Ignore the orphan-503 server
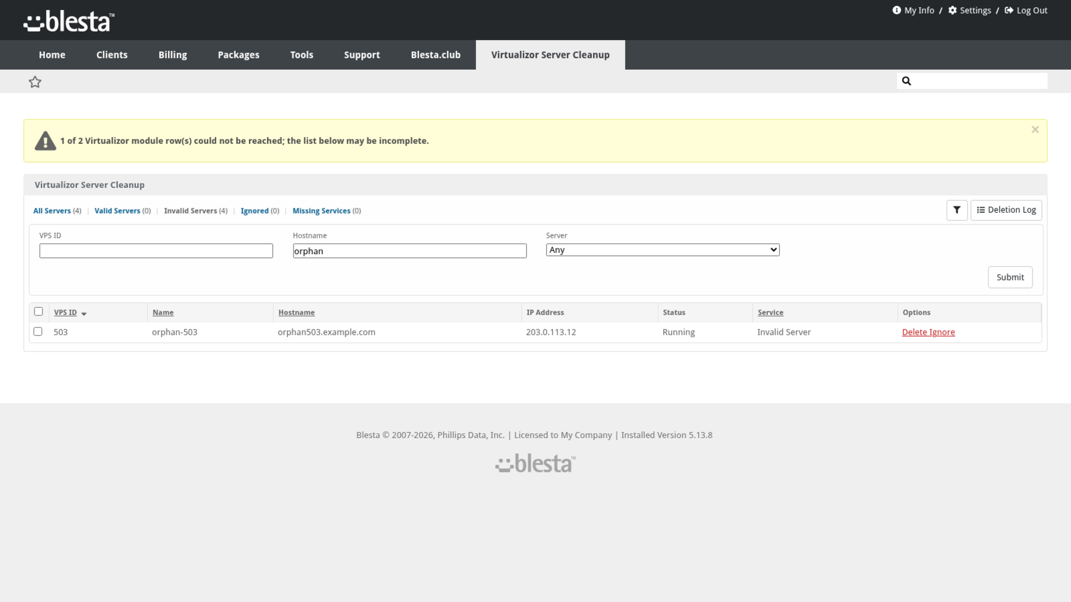This screenshot has width=1071, height=602. coord(942,332)
